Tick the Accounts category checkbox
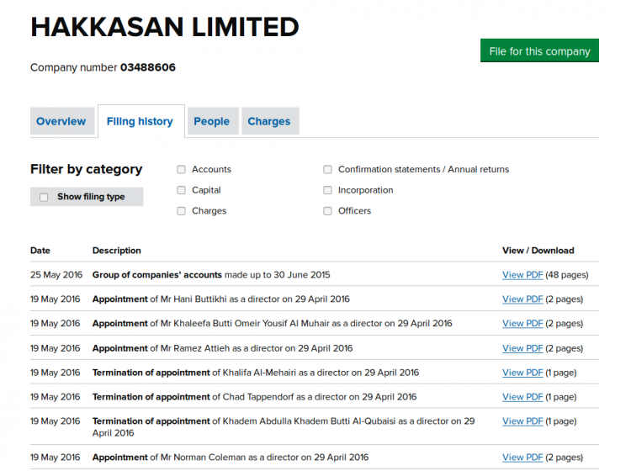 point(181,169)
